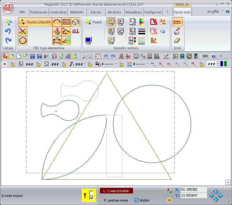
Task: Toggle the text ABCD element filter
Action: tap(57, 31)
